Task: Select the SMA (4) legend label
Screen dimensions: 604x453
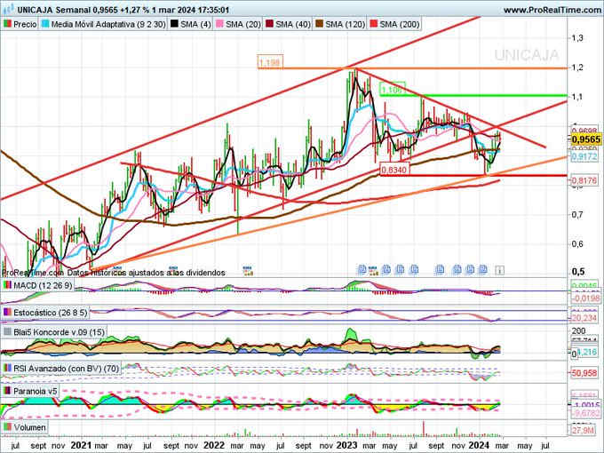Action: pyautogui.click(x=195, y=24)
